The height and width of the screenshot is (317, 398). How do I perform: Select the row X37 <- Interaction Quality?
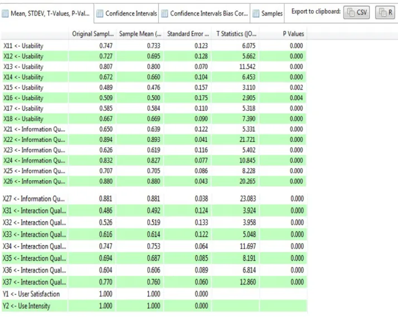(154, 282)
